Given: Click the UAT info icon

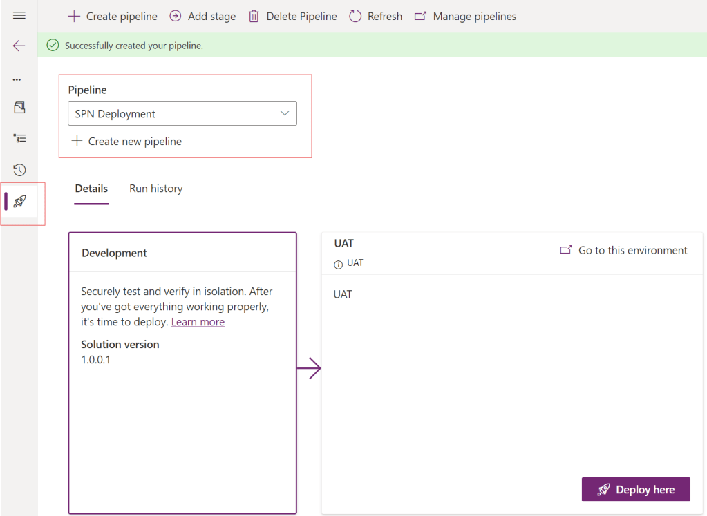Looking at the screenshot, I should [x=338, y=264].
